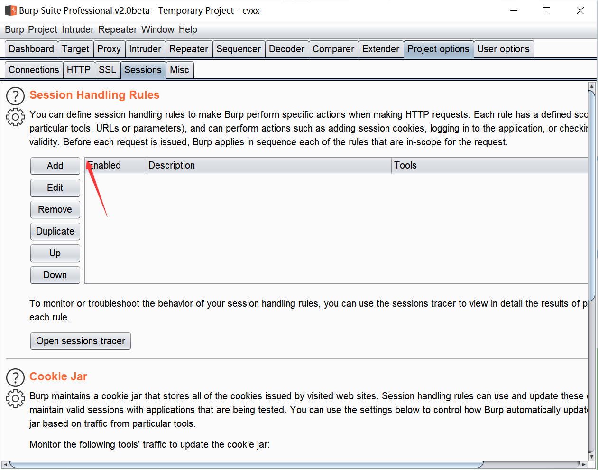Click the Tools column header

tap(490, 165)
